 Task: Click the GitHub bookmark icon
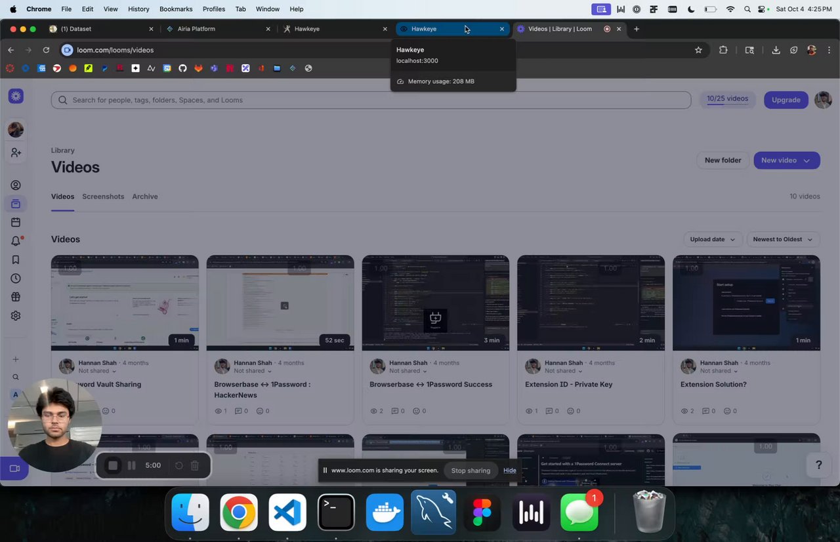[182, 68]
